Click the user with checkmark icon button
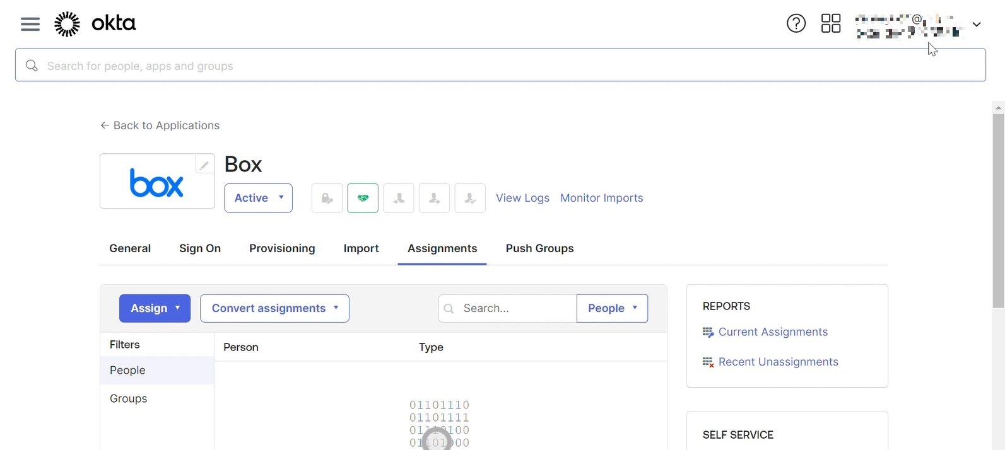The height and width of the screenshot is (450, 1005). 470,199
